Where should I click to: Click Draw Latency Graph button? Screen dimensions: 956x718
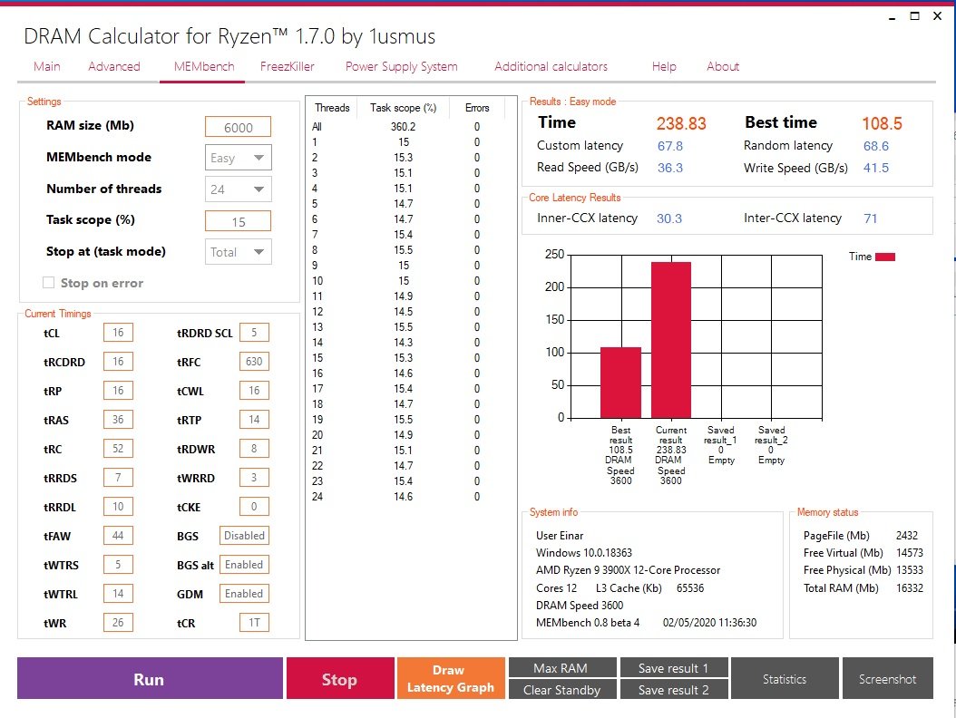tap(451, 678)
